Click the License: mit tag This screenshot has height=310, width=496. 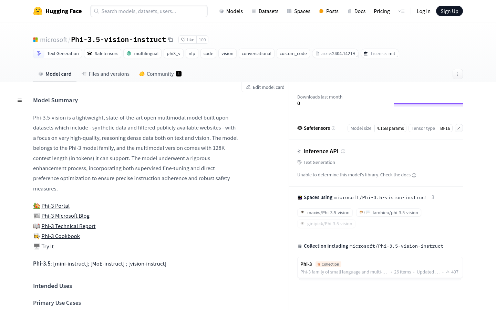click(380, 53)
